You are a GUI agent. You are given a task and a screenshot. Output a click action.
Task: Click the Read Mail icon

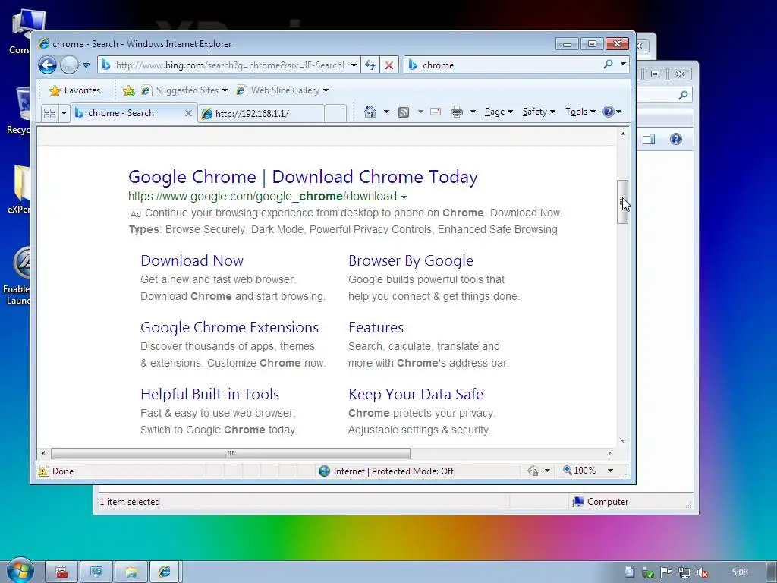pos(436,112)
